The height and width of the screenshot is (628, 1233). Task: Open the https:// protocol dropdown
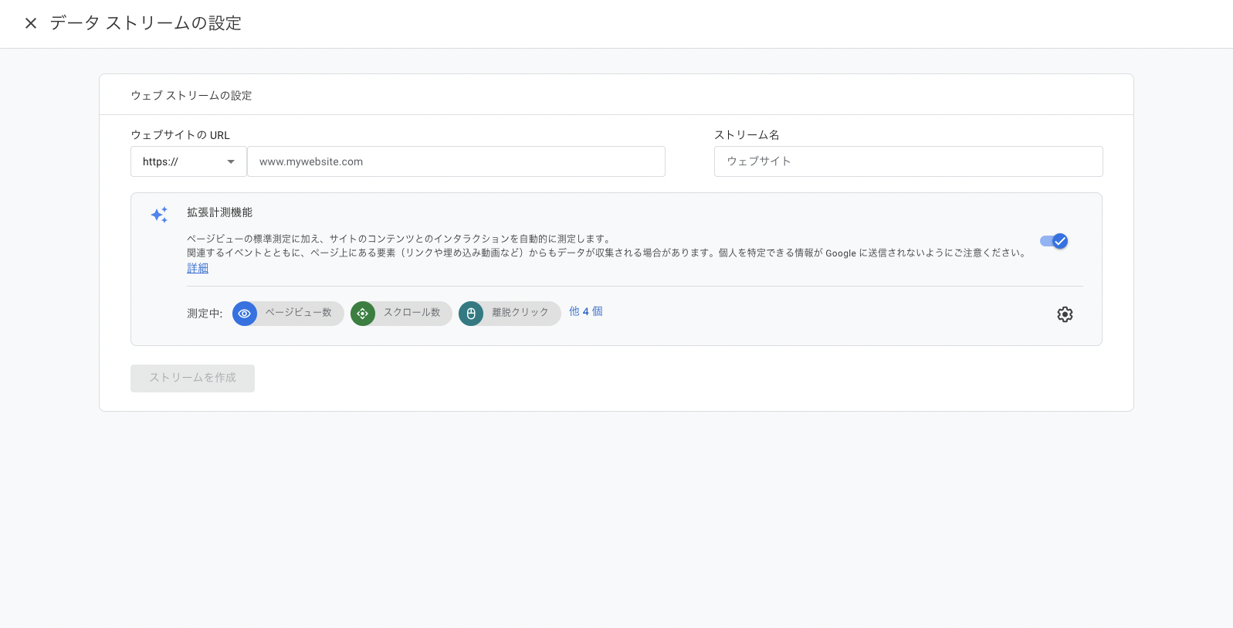tap(188, 161)
